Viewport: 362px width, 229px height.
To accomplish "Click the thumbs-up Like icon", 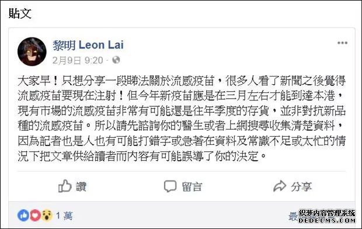I will (65, 186).
